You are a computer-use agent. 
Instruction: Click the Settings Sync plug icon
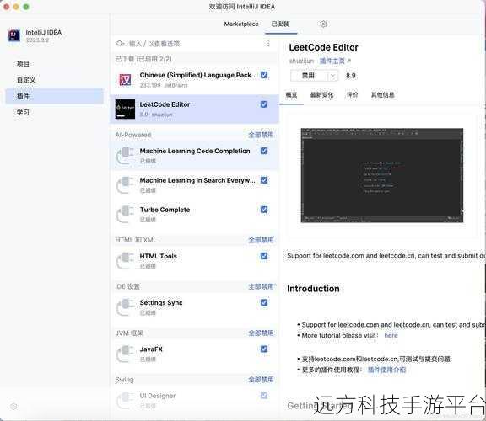125,306
